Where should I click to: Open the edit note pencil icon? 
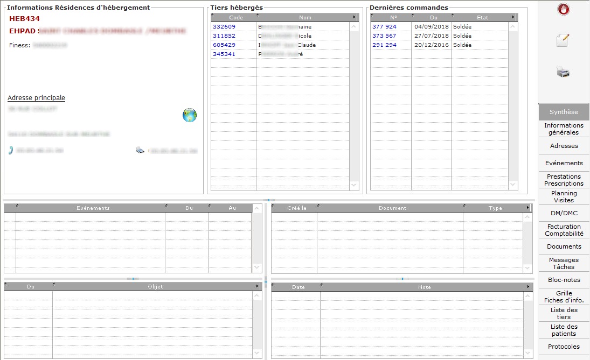coord(563,40)
